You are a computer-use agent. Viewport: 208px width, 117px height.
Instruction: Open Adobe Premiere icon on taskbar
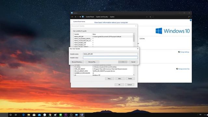click(66, 115)
